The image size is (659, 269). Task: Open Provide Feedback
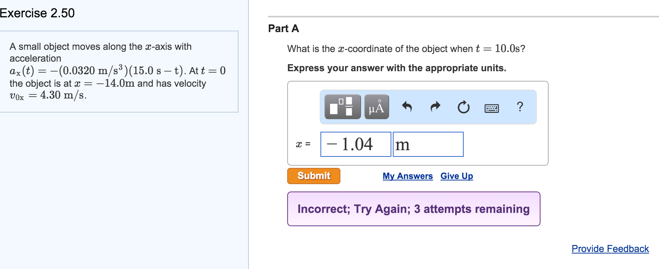610,249
